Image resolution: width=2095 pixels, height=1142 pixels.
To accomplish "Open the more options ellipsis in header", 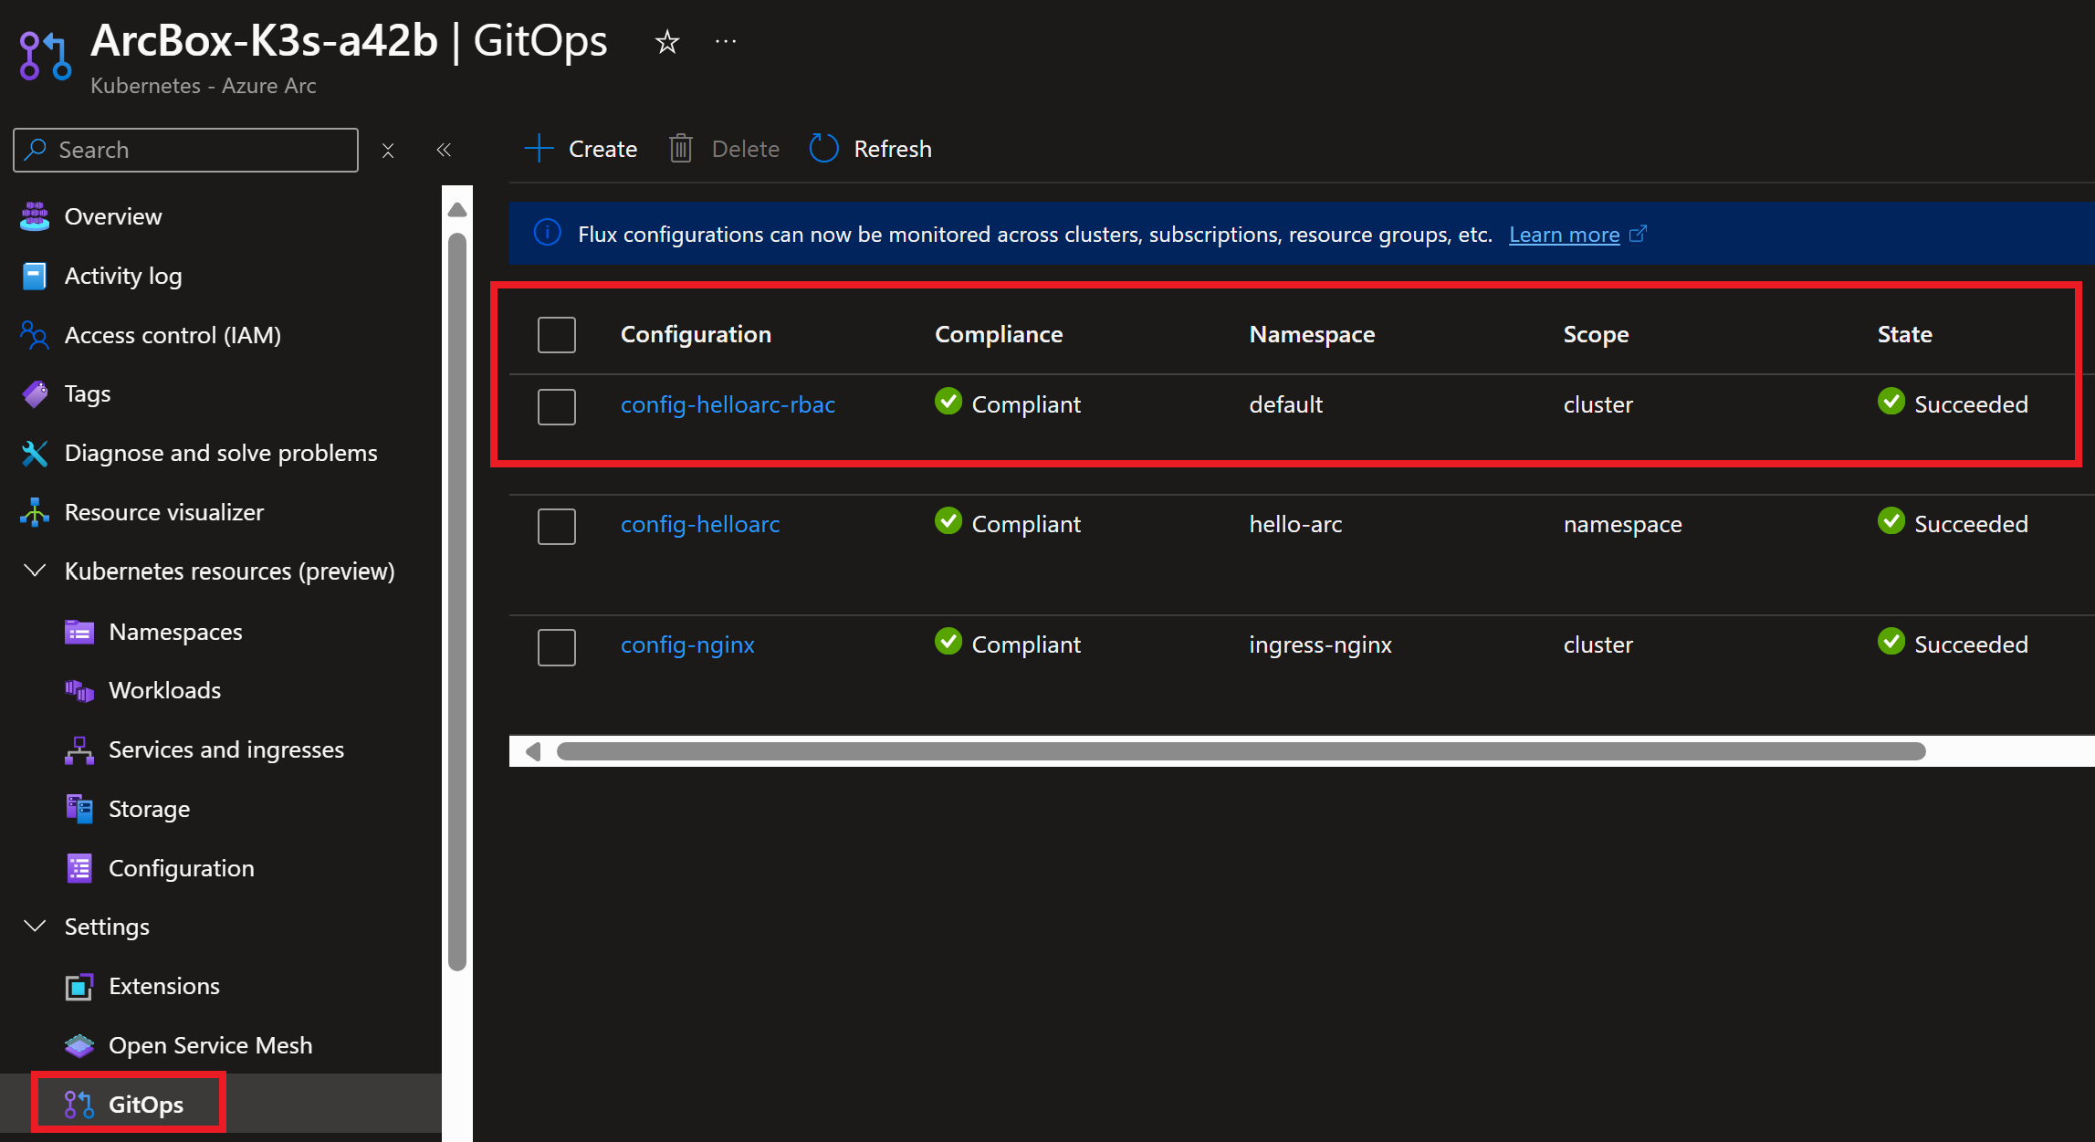I will tap(726, 42).
